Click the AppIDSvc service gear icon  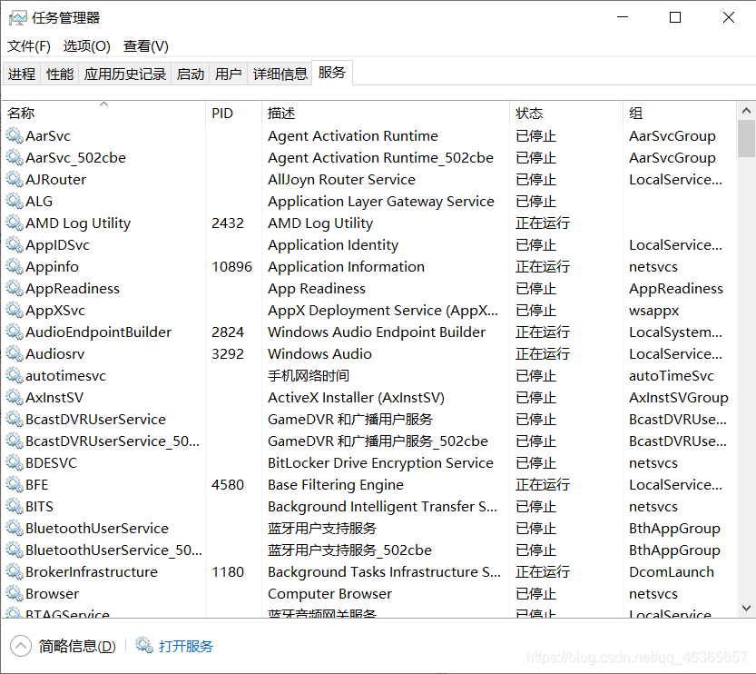coord(15,245)
